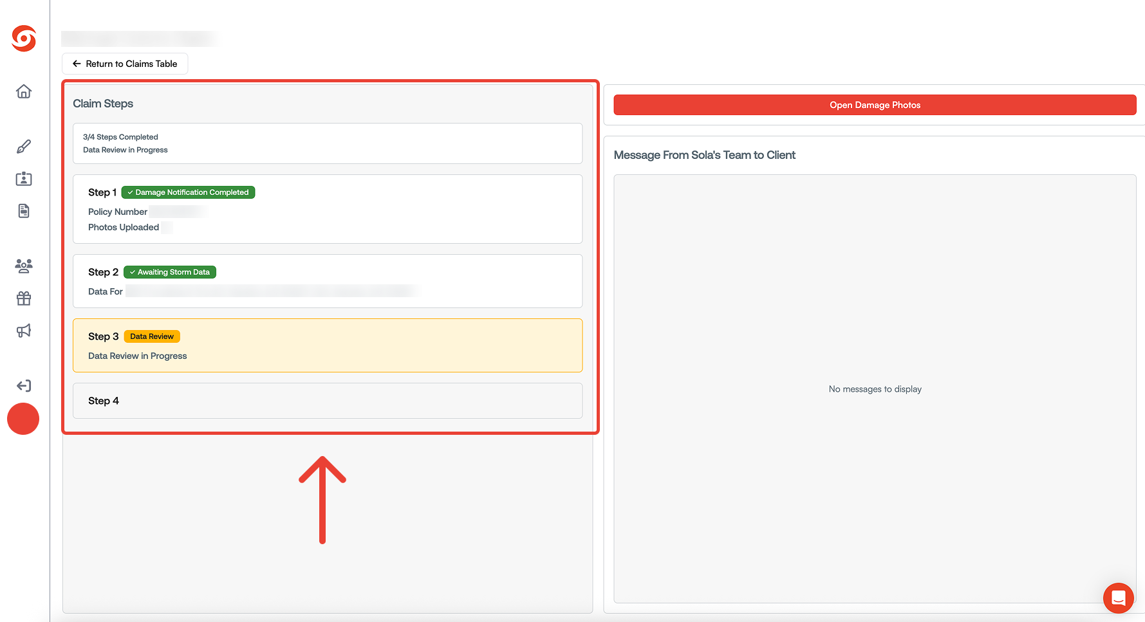Screen dimensions: 1145x622
Task: Click the Sola logo at the top
Action: click(23, 39)
